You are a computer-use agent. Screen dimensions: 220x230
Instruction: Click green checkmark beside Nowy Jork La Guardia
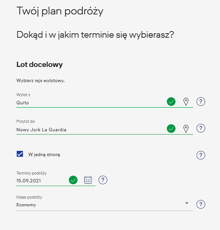pos(171,129)
